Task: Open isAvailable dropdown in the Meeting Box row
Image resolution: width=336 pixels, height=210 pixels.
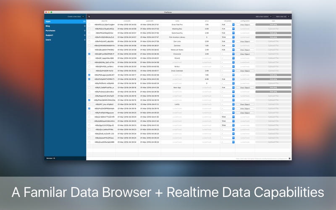Action: tap(228, 29)
